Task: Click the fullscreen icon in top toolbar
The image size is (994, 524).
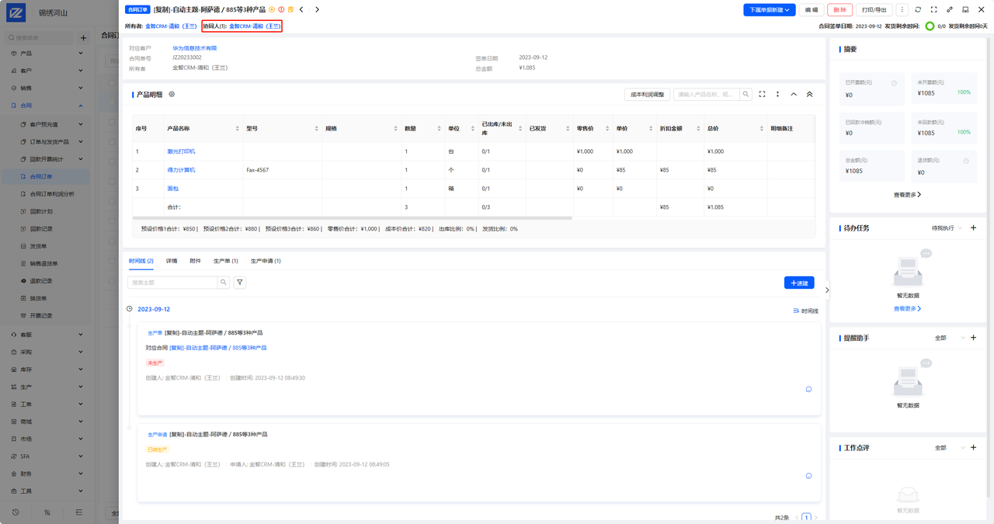Action: [933, 10]
